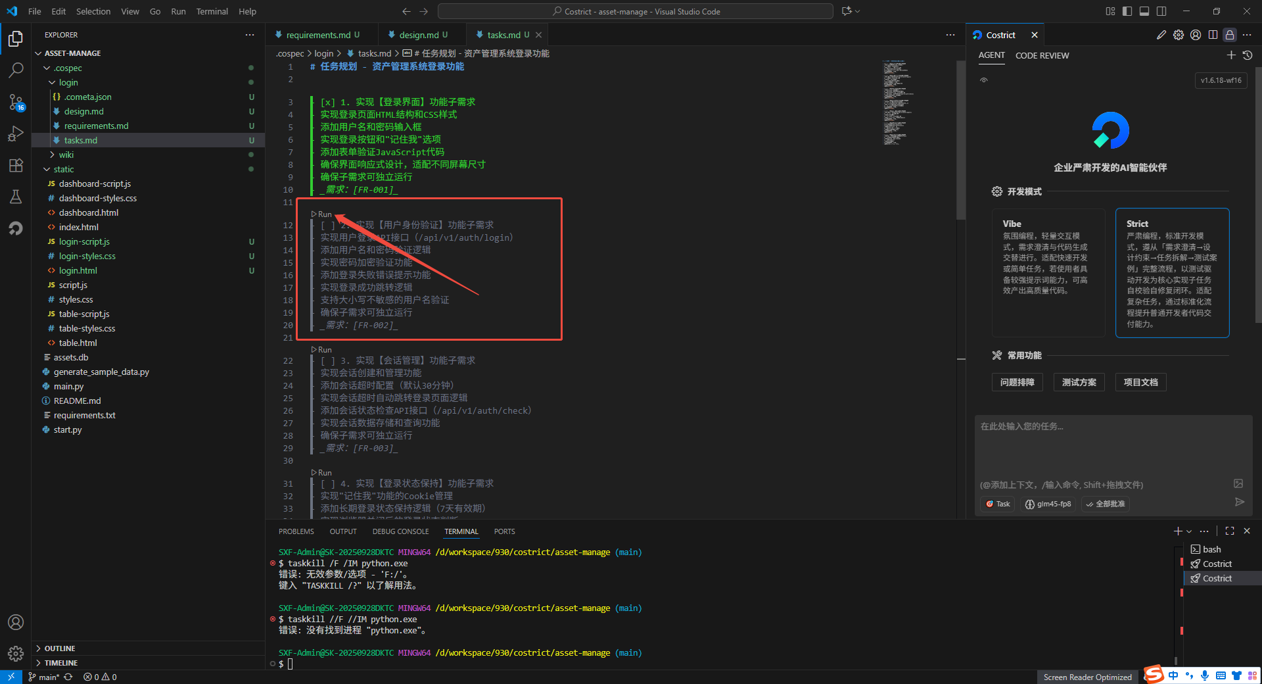The image size is (1262, 684).
Task: Toggle the 全部批准 auto-approve option
Action: [x=1106, y=504]
